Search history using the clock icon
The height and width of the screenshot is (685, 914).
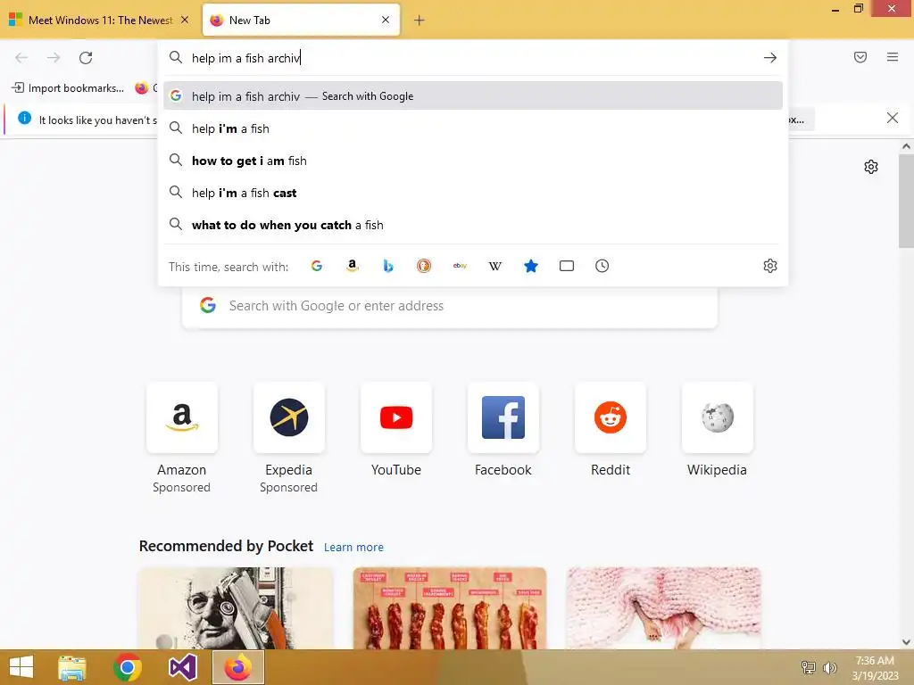pos(602,266)
